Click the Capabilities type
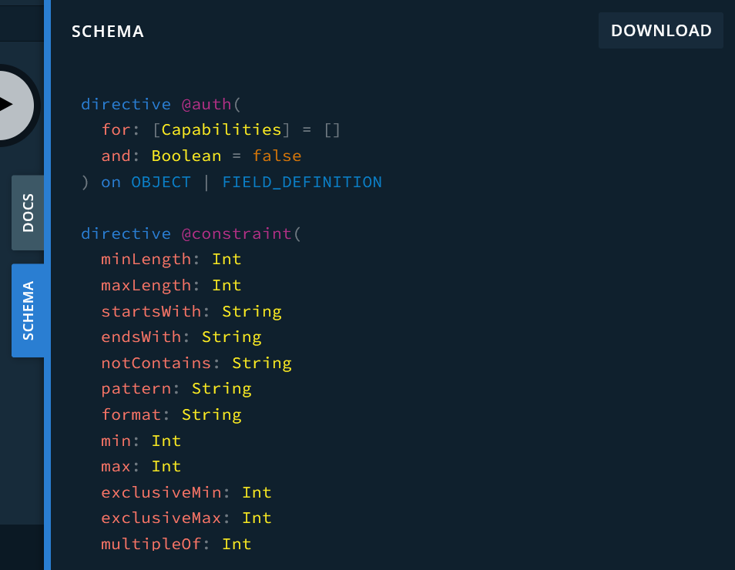This screenshot has height=570, width=735. pyautogui.click(x=221, y=130)
